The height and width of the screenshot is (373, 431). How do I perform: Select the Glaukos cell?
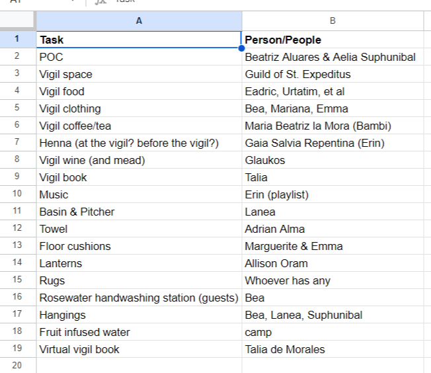(333, 160)
